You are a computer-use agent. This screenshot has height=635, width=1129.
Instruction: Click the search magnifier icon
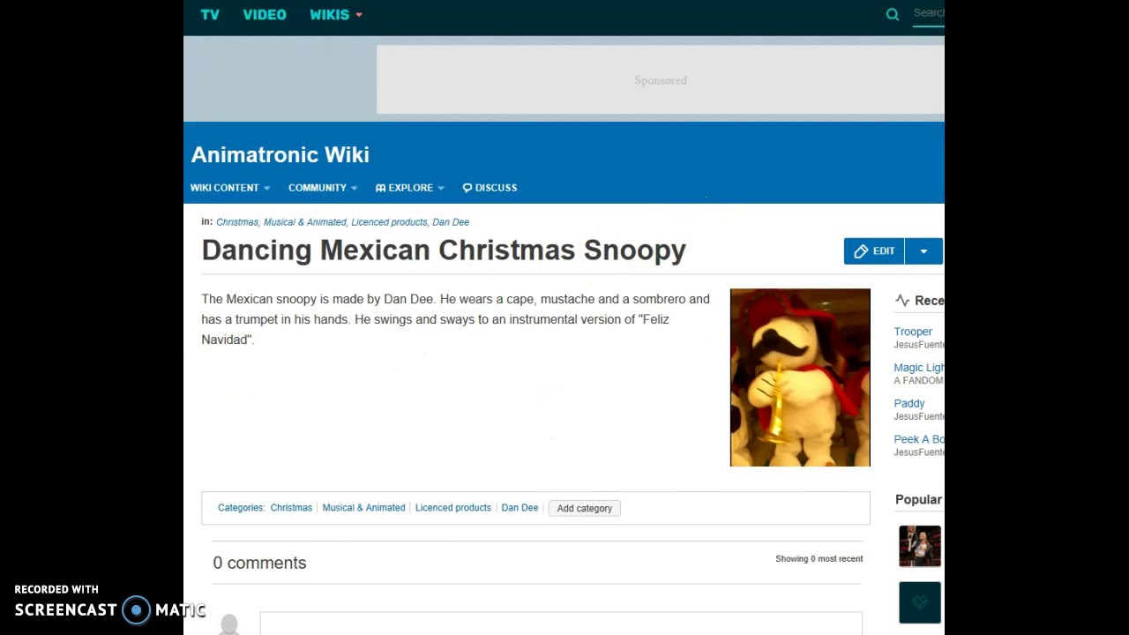(893, 14)
